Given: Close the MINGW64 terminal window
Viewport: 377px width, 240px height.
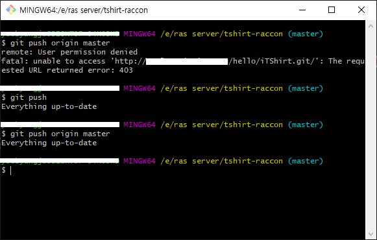Looking at the screenshot, I should [x=361, y=10].
